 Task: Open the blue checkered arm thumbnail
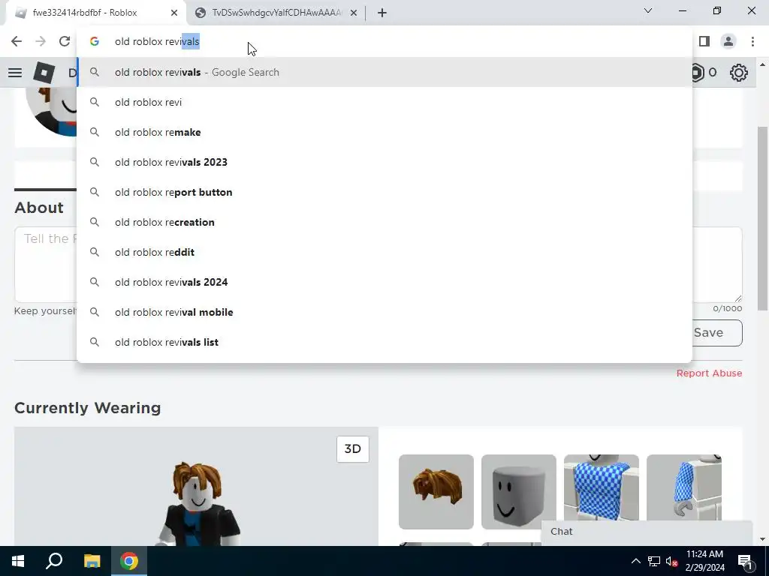click(684, 487)
